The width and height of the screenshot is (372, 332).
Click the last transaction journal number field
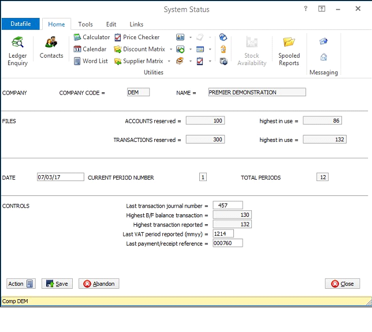(x=228, y=205)
